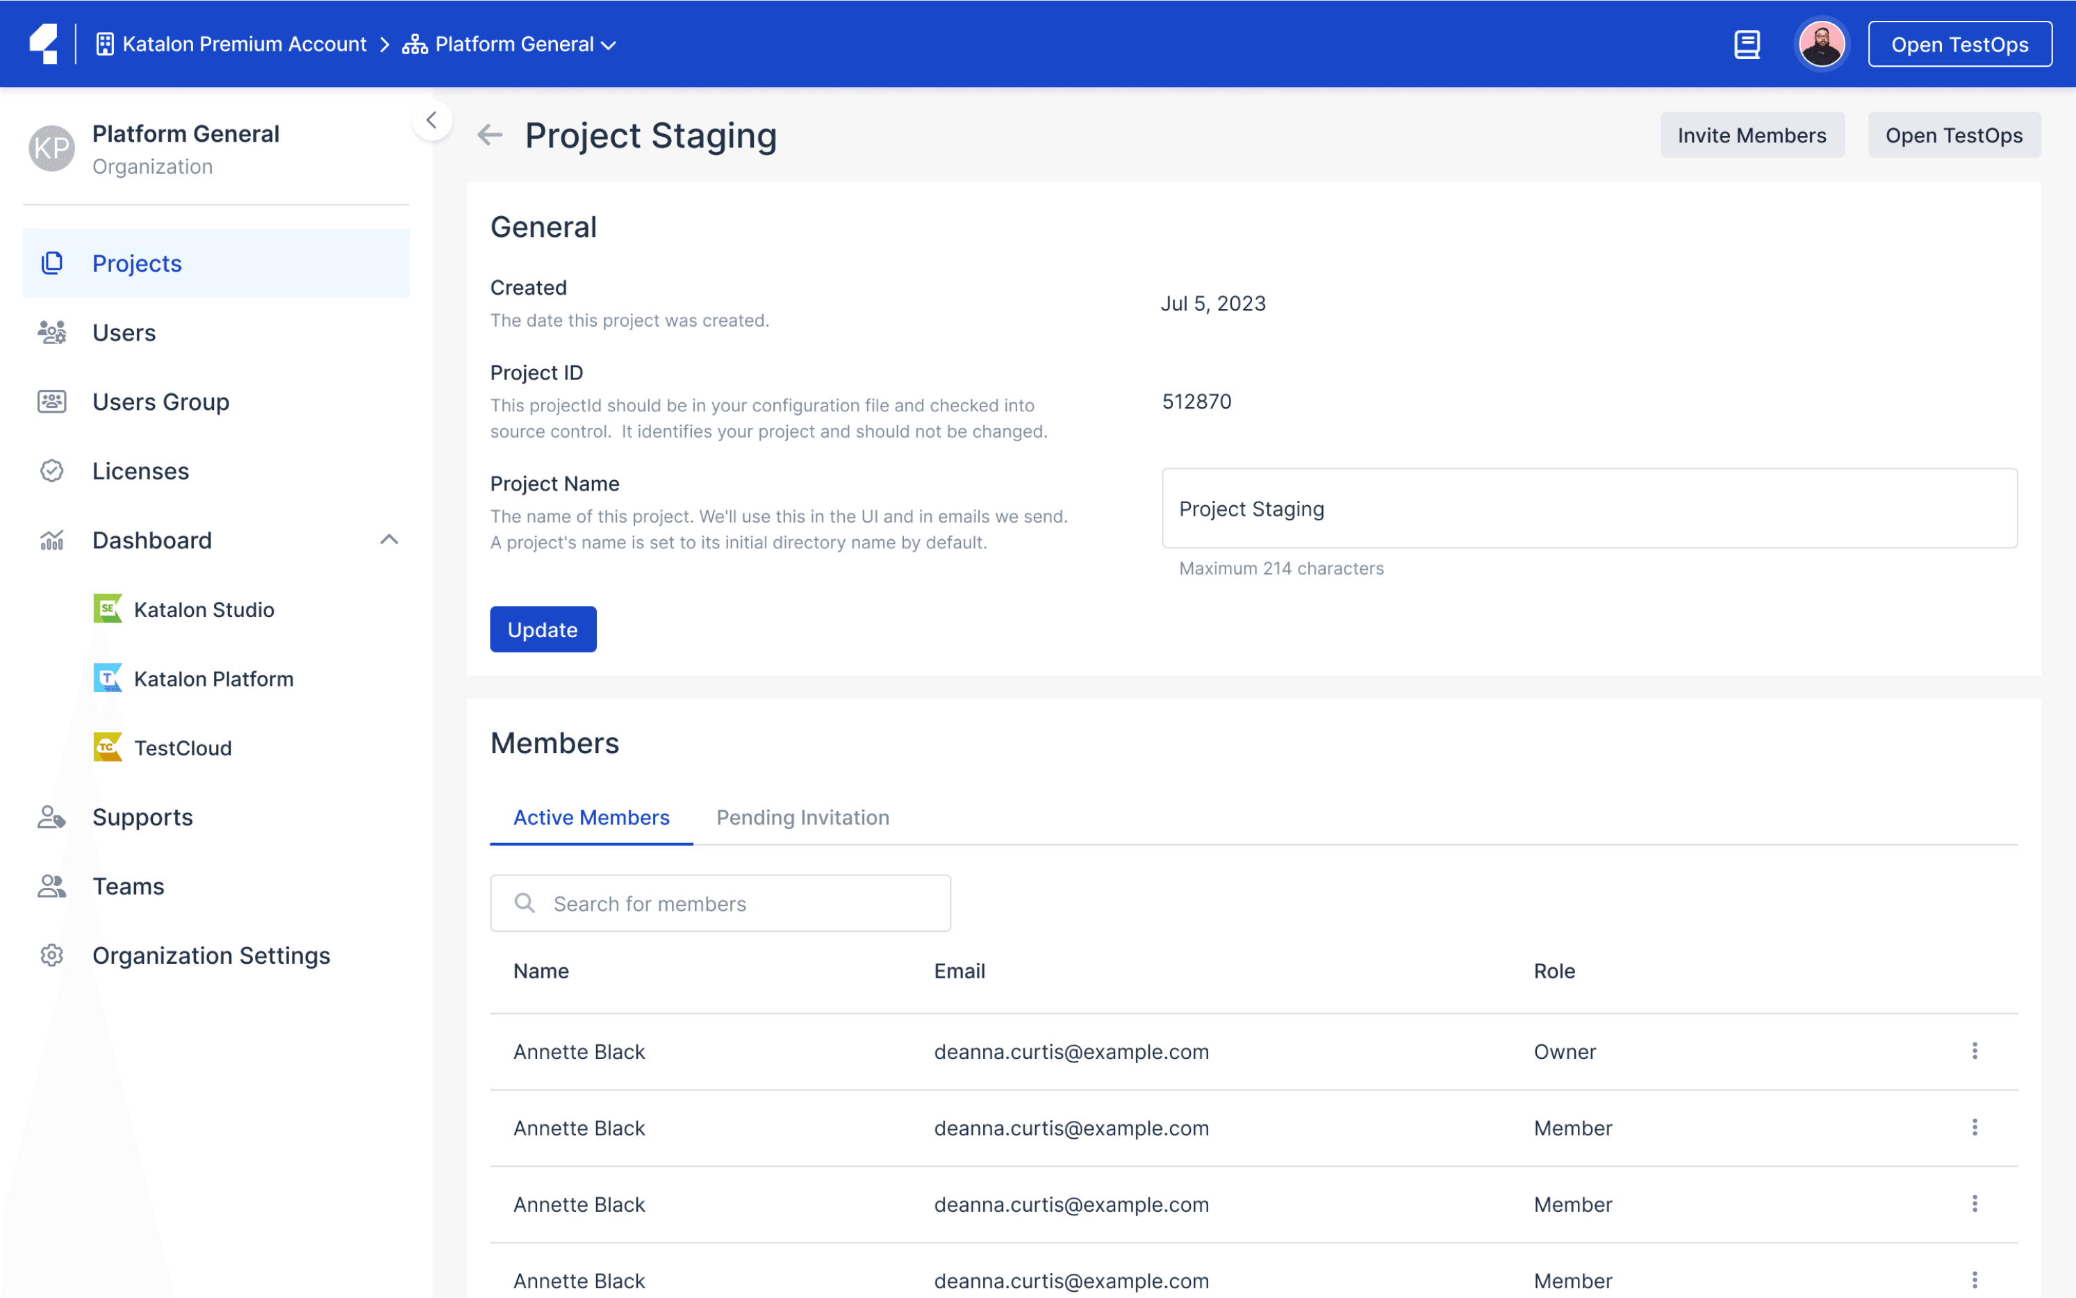Click the created date Jul 5, 2023
This screenshot has width=2076, height=1298.
(x=1214, y=303)
